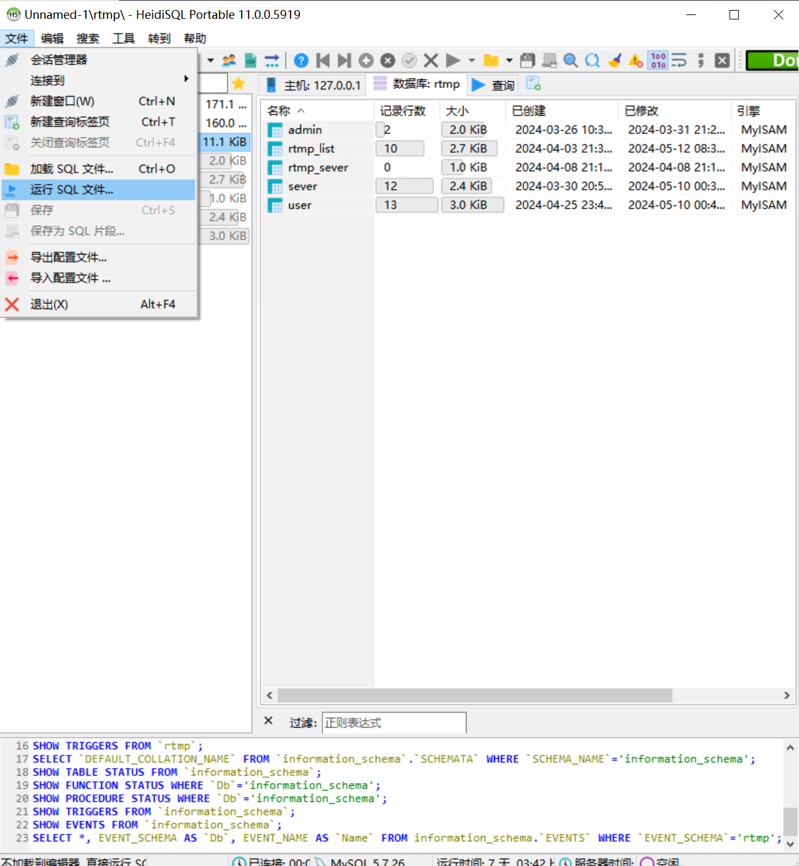
Task: Choose Run SQL file (运行 SQL 文件) entry
Action: 99,189
